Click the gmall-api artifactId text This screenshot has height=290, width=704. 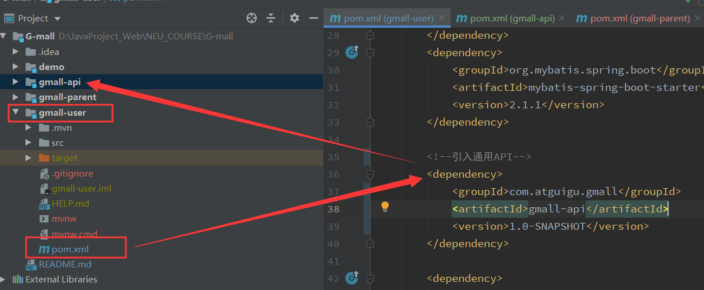tap(558, 209)
